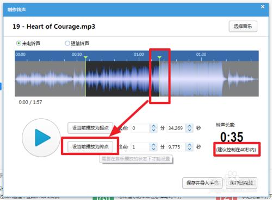Decrease the start point minutes value
Screen dimensions: 272x200
153,130
